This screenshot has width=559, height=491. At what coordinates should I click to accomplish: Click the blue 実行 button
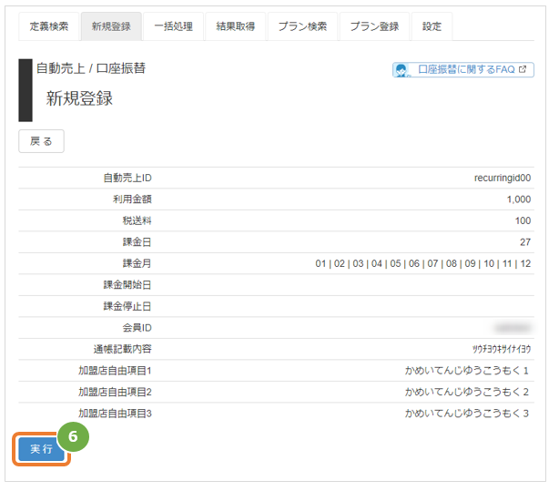pos(41,449)
